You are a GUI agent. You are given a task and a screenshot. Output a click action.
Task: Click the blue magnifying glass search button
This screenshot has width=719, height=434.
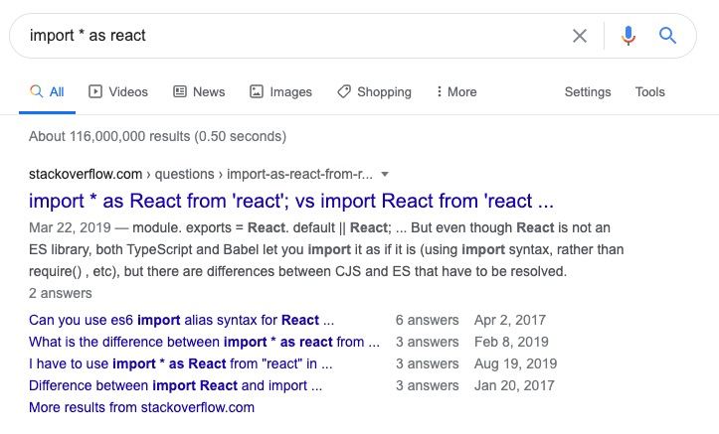point(668,36)
